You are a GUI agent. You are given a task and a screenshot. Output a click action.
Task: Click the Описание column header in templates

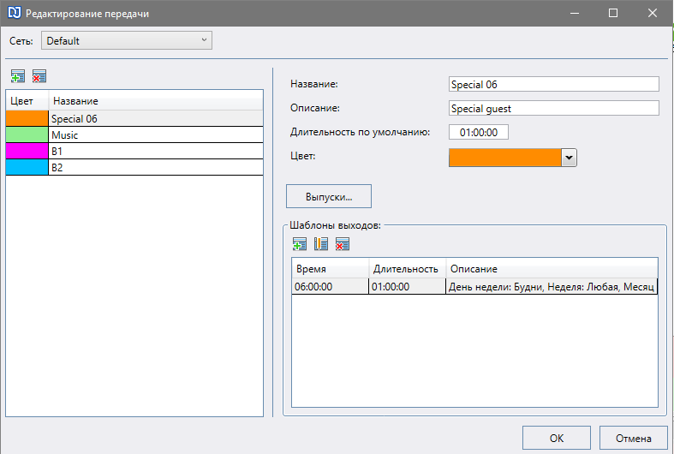click(552, 269)
